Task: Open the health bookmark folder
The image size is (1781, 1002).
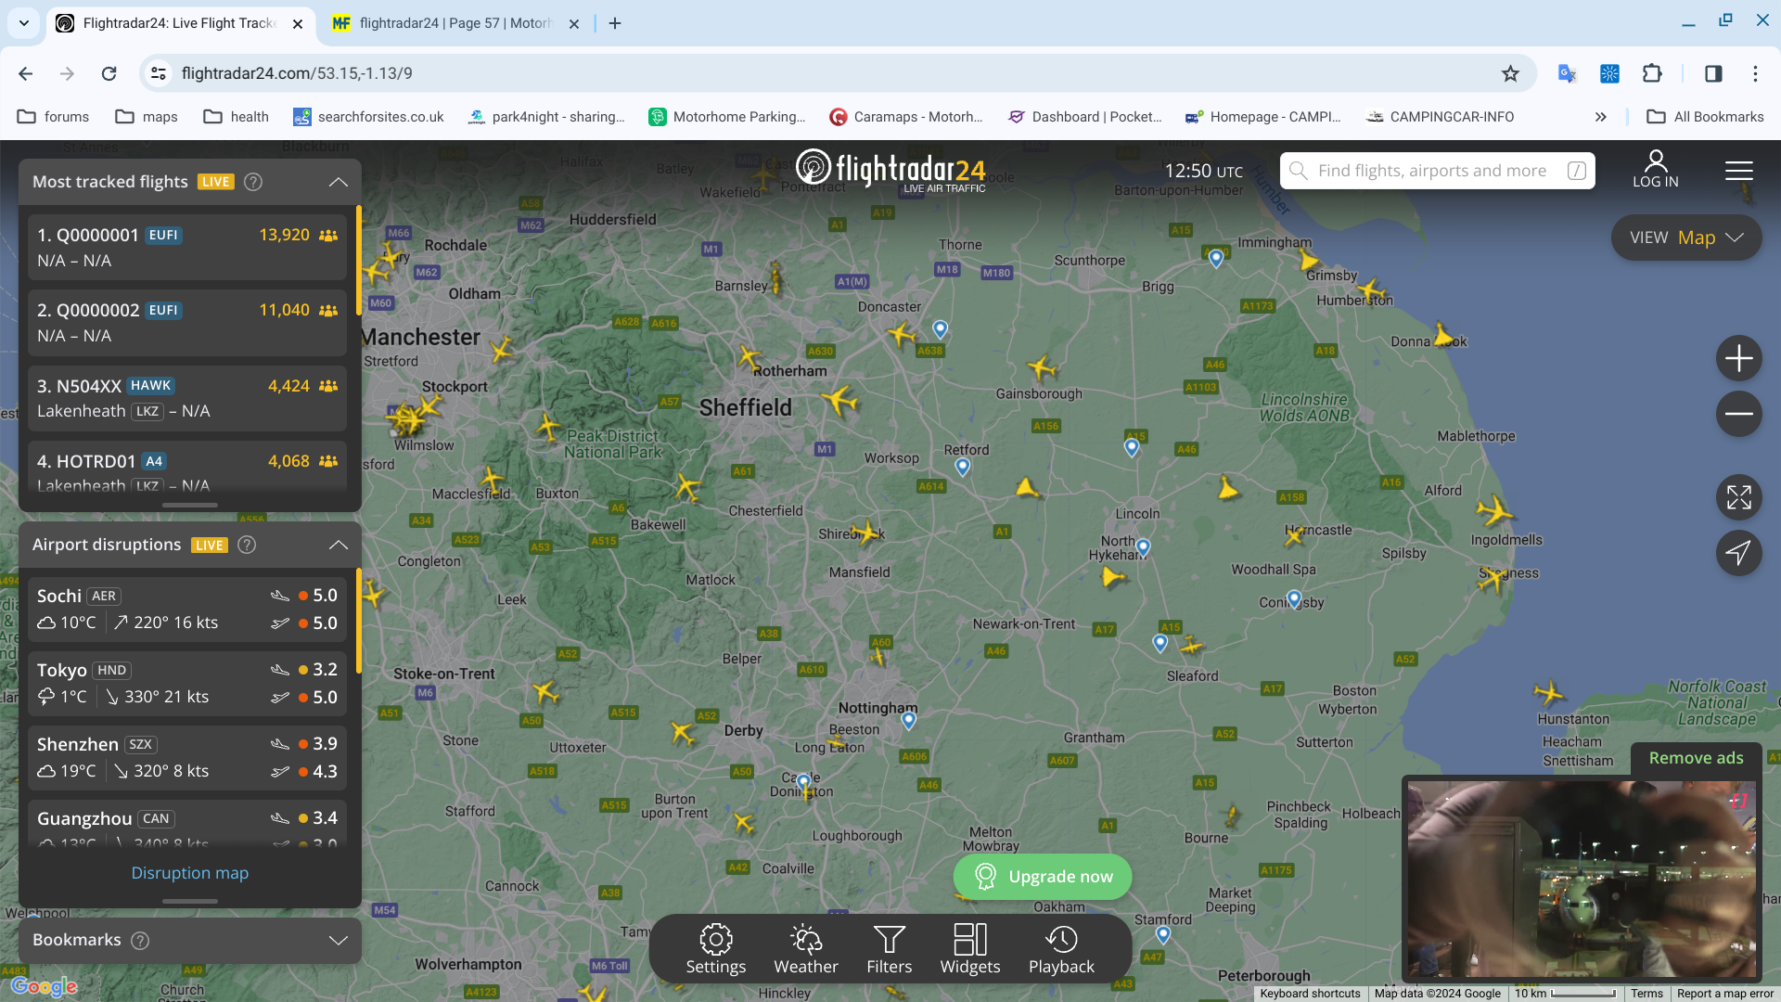Action: [237, 117]
